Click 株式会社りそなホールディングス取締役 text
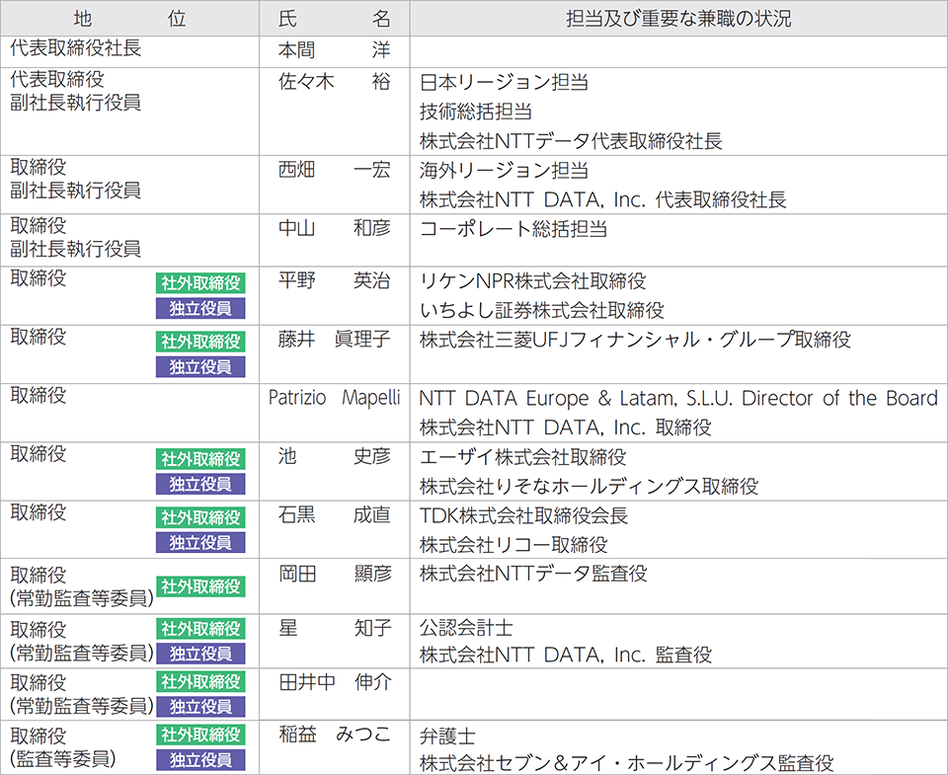Screen dimensions: 948x775 [589, 486]
